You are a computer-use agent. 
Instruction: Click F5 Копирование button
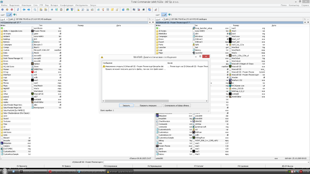110,166
